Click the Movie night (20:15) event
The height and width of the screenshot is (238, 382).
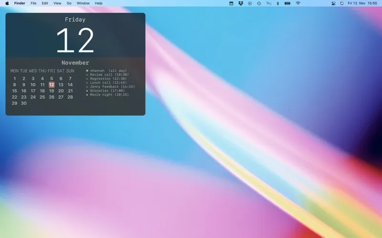click(107, 95)
